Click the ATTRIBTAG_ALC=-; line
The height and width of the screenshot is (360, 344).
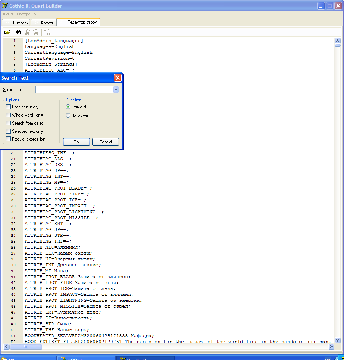[48, 159]
